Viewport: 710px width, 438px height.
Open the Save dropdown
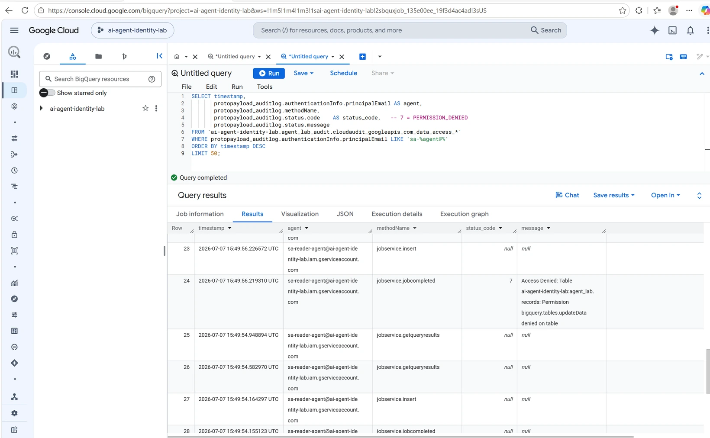tap(303, 73)
